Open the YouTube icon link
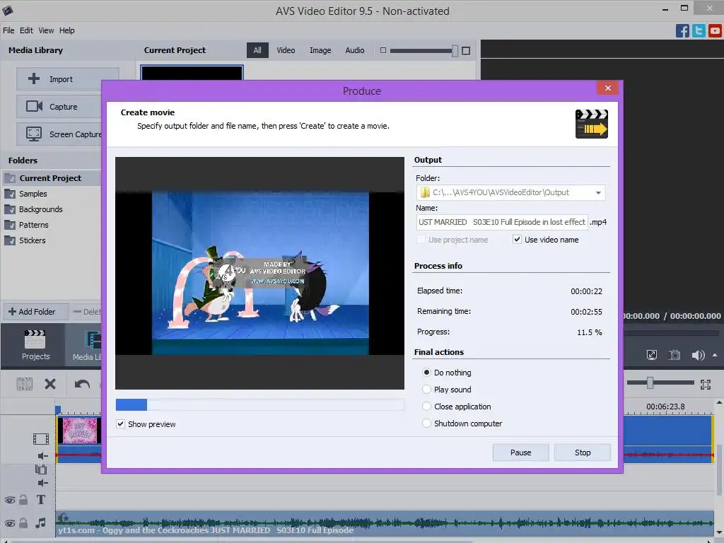Viewport: 724px width, 543px height. [x=715, y=31]
